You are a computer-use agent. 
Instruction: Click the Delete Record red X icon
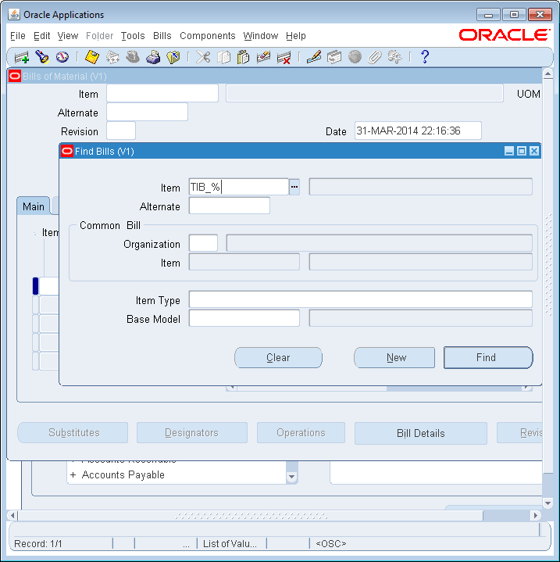pos(284,57)
